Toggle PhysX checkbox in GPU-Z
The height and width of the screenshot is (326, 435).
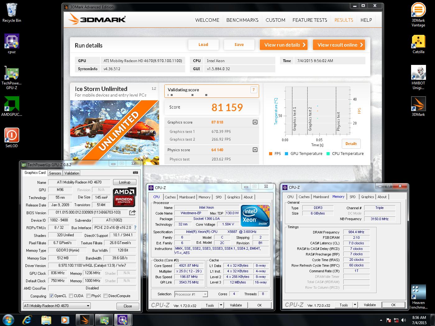click(x=89, y=296)
